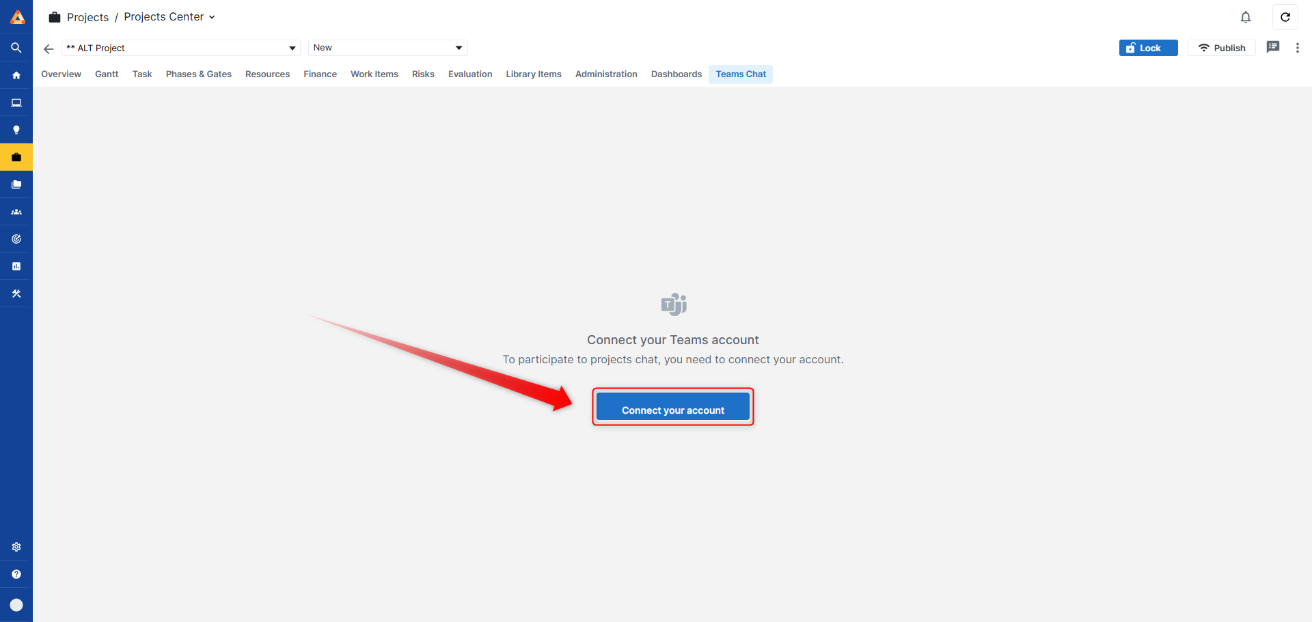Click the Connect your account button
The height and width of the screenshot is (622, 1312).
[x=672, y=410]
